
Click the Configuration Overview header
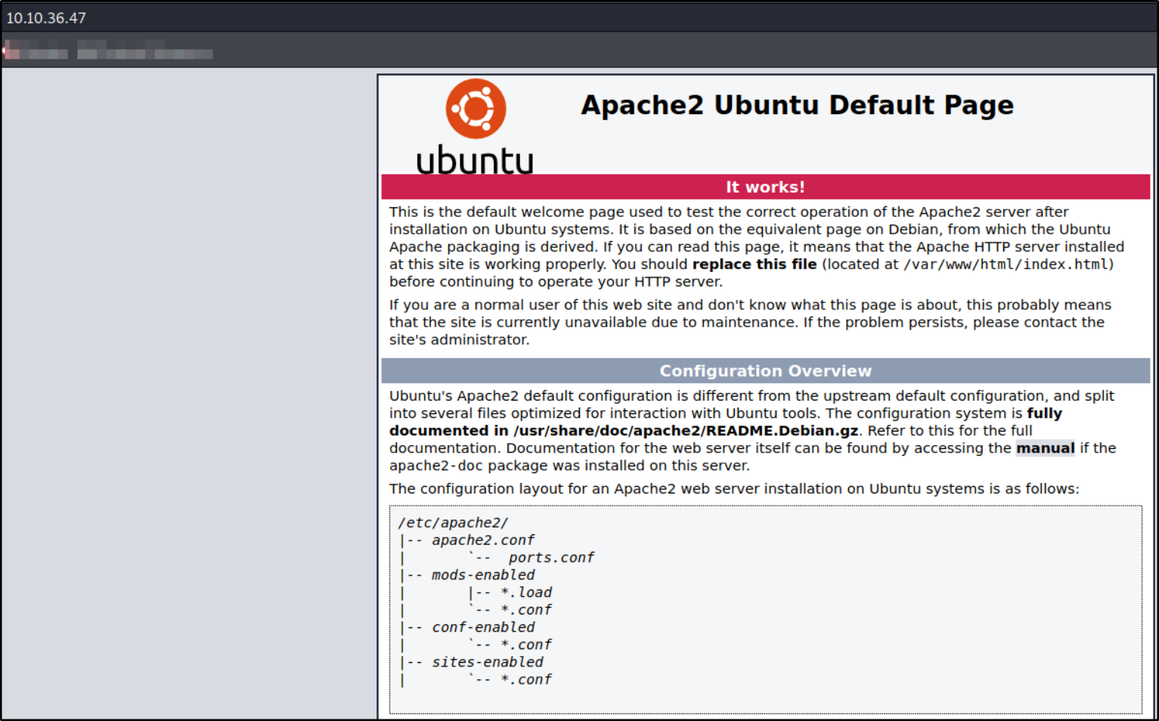coord(765,371)
